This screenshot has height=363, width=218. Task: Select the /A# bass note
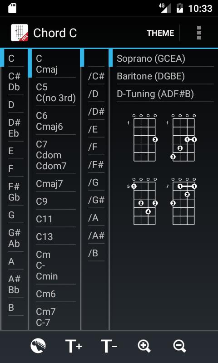[x=96, y=235]
